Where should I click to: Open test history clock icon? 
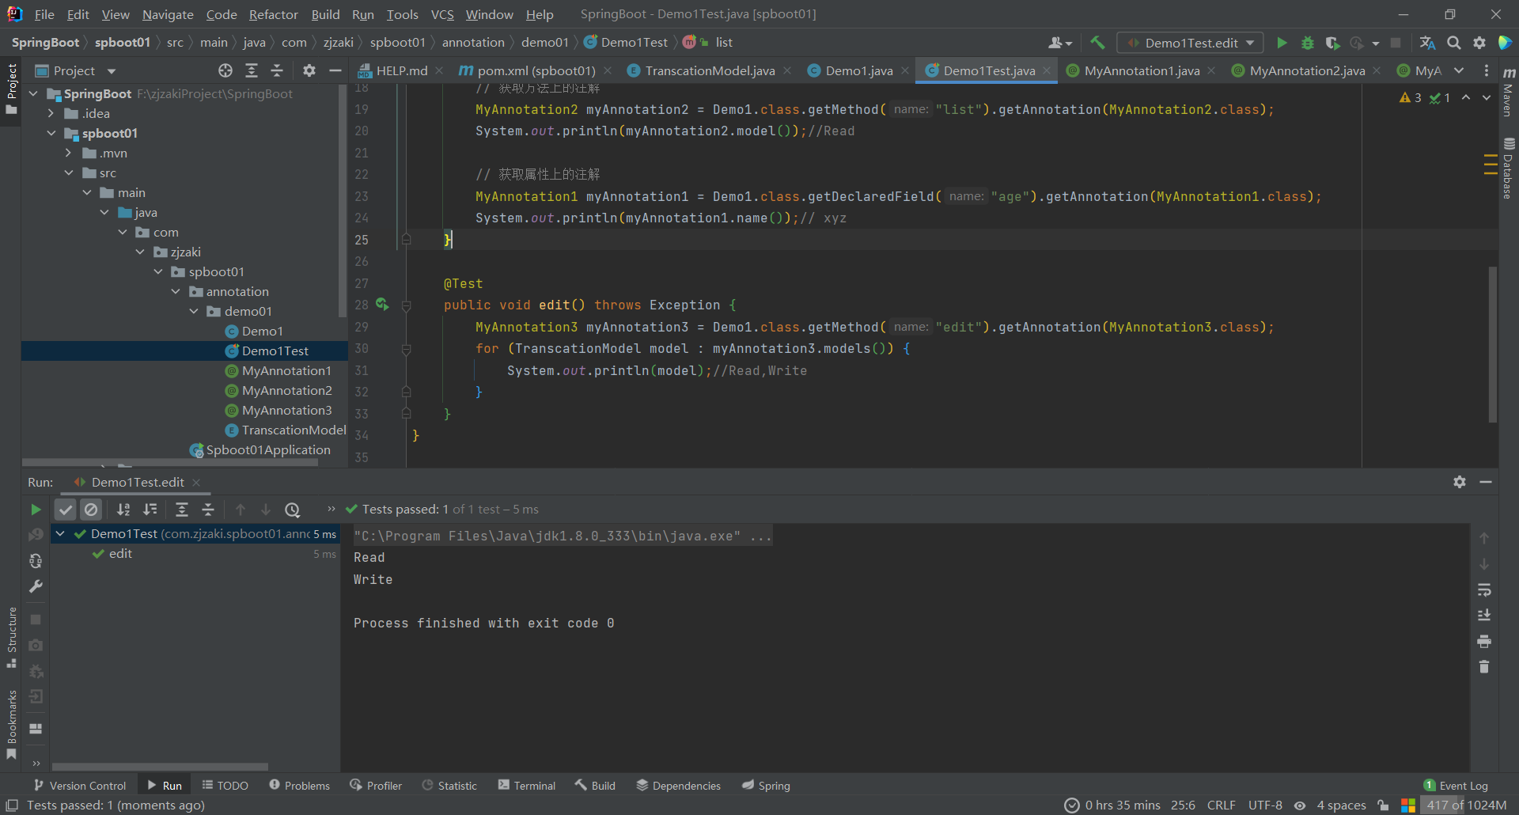pos(293,510)
